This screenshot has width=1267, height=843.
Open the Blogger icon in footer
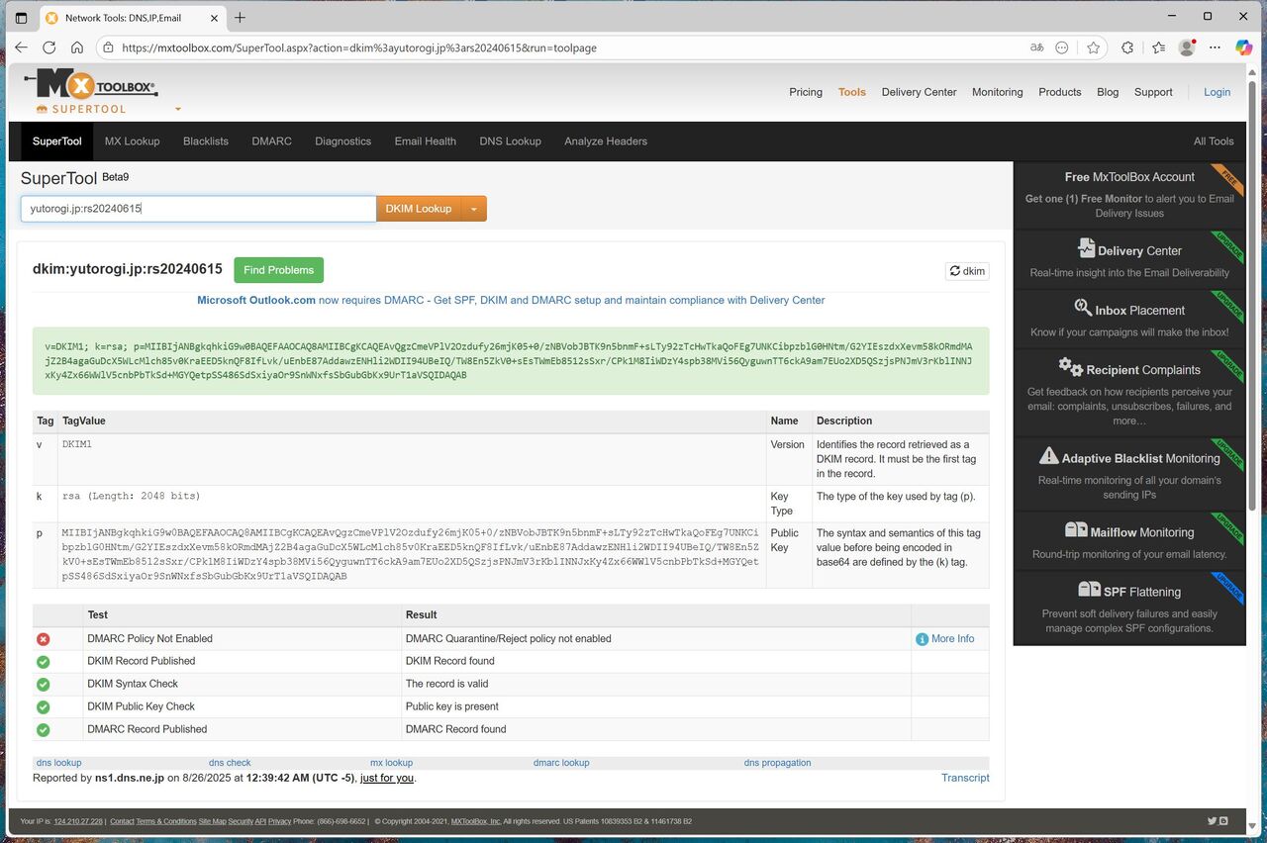pos(1224,821)
